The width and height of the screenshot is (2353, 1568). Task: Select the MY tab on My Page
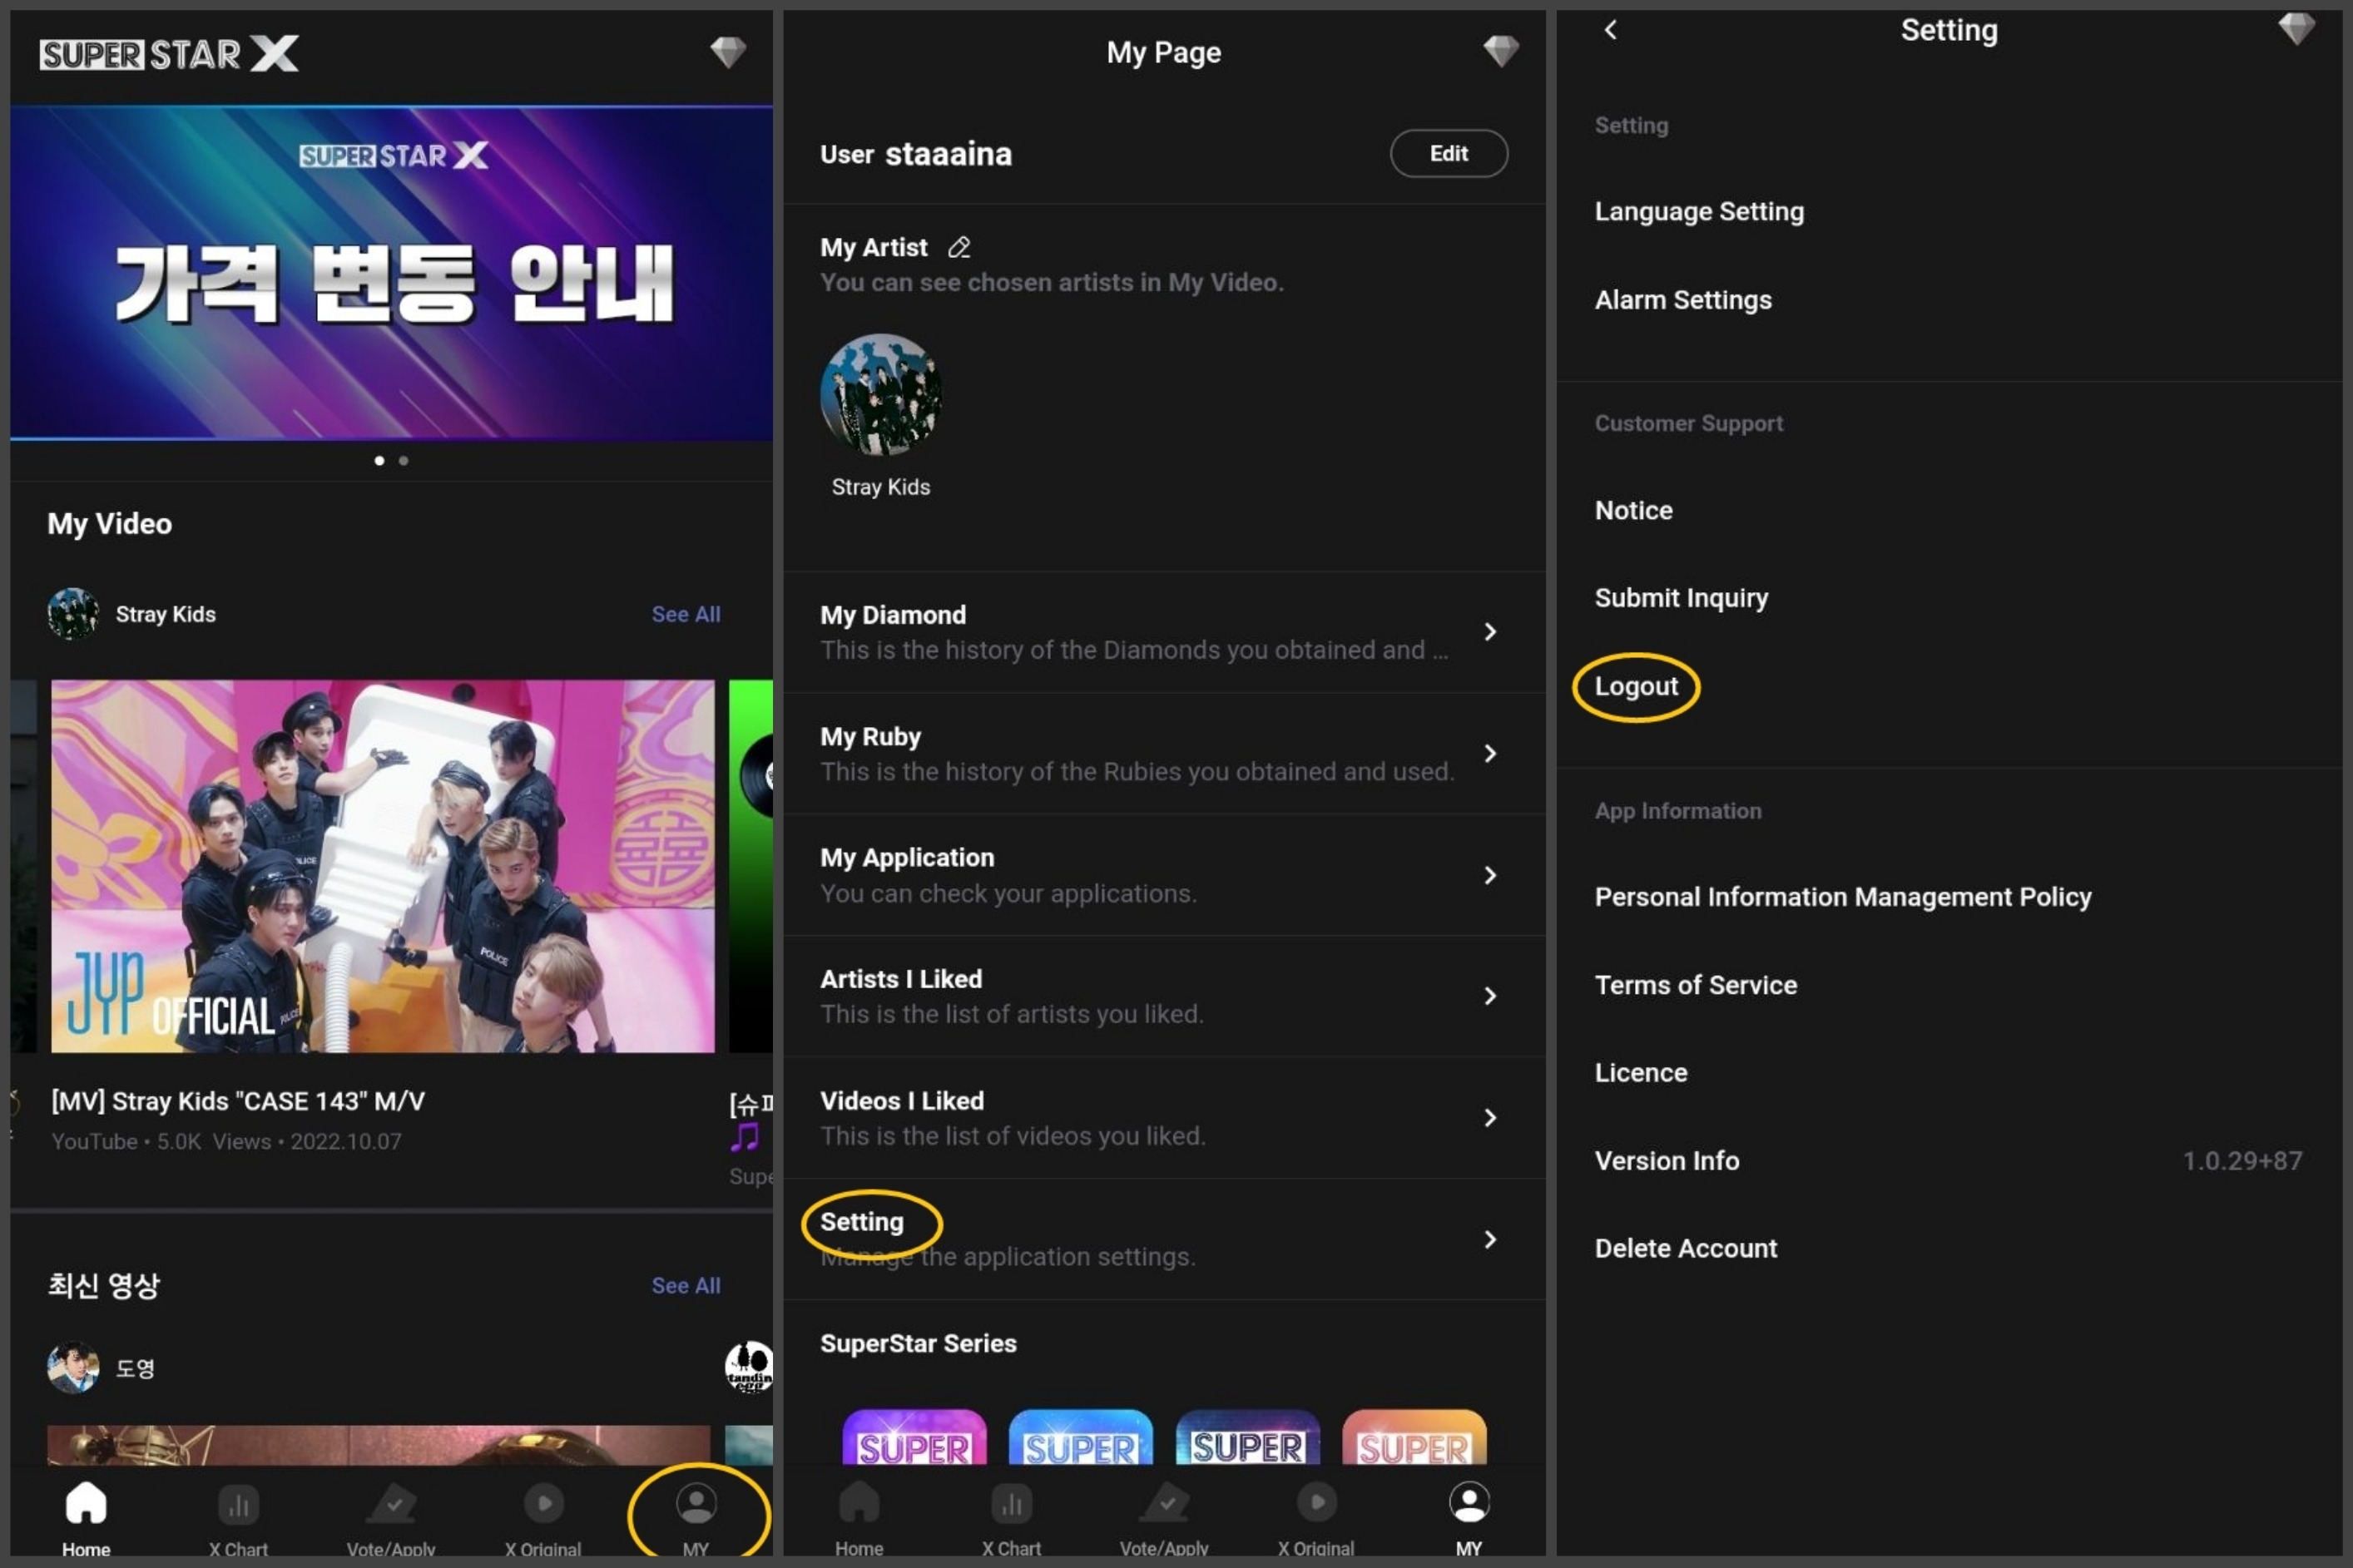click(1469, 1517)
